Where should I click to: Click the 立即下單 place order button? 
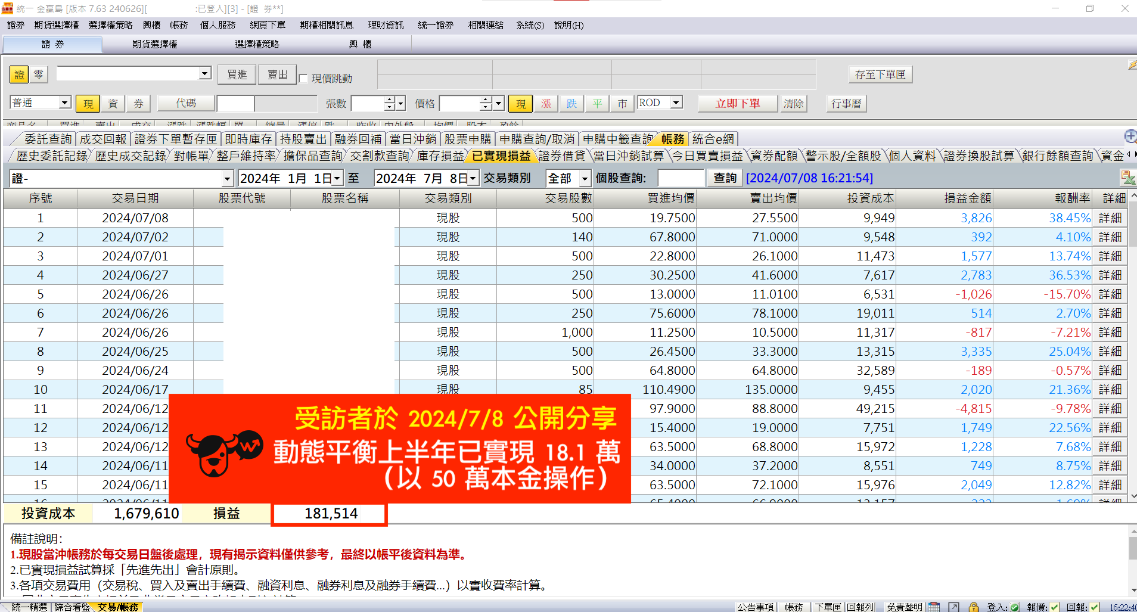point(738,104)
